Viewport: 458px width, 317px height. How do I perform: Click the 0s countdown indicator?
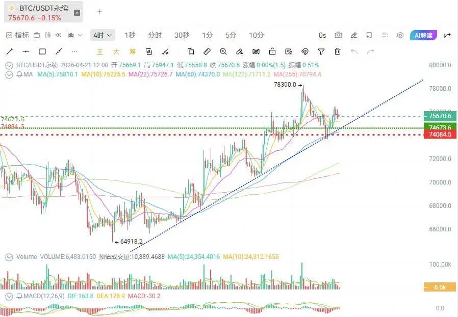(x=322, y=35)
